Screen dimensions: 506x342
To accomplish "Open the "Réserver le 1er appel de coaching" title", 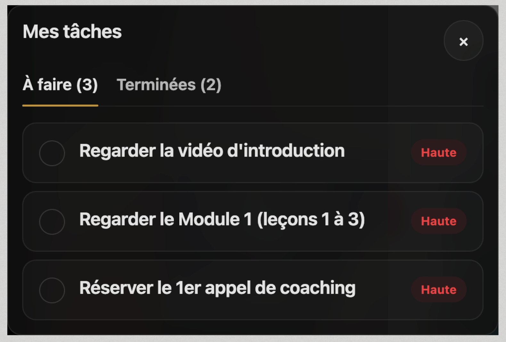I will tap(217, 288).
